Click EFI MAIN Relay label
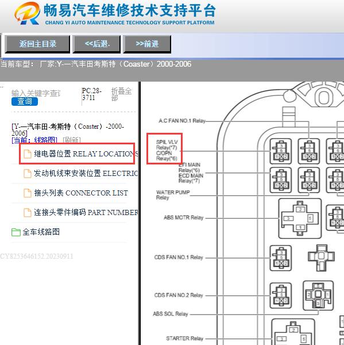 click(191, 172)
